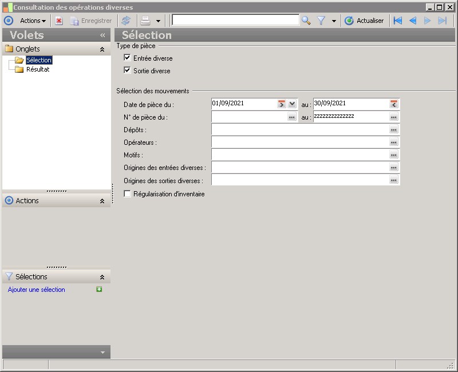Click the Enregistrer save button
The height and width of the screenshot is (372, 458).
(91, 21)
